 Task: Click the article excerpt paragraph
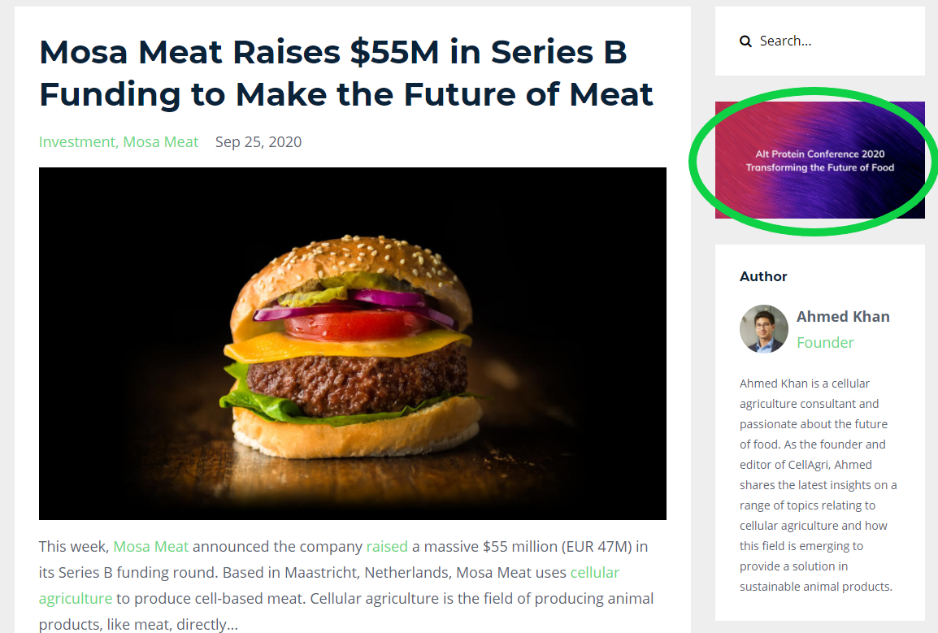[x=346, y=585]
